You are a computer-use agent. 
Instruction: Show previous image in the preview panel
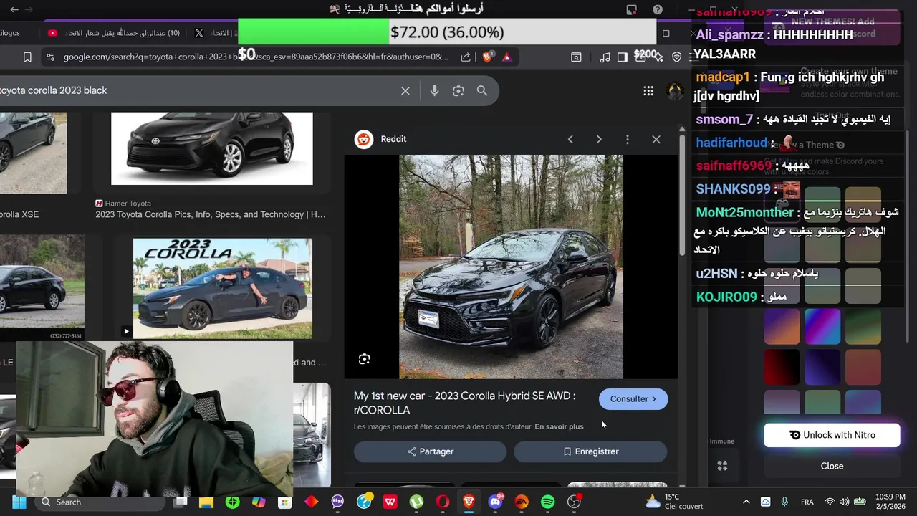tap(570, 140)
